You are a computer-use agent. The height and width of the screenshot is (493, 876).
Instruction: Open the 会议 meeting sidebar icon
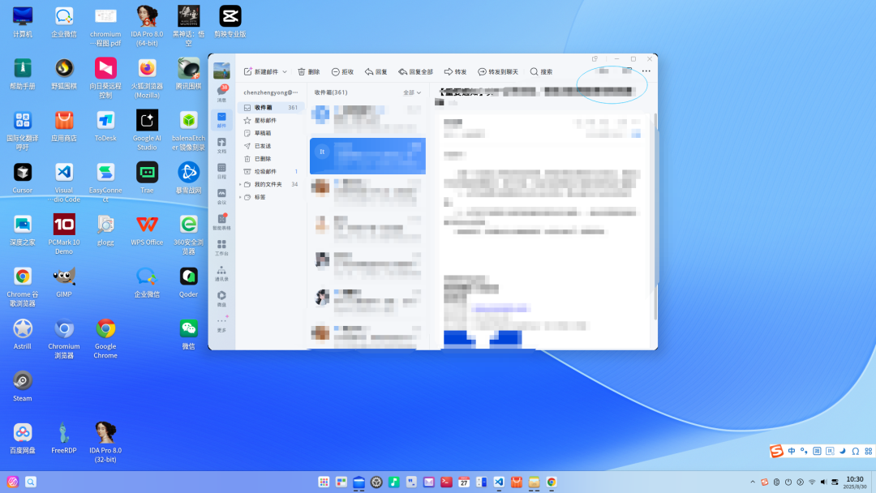221,196
